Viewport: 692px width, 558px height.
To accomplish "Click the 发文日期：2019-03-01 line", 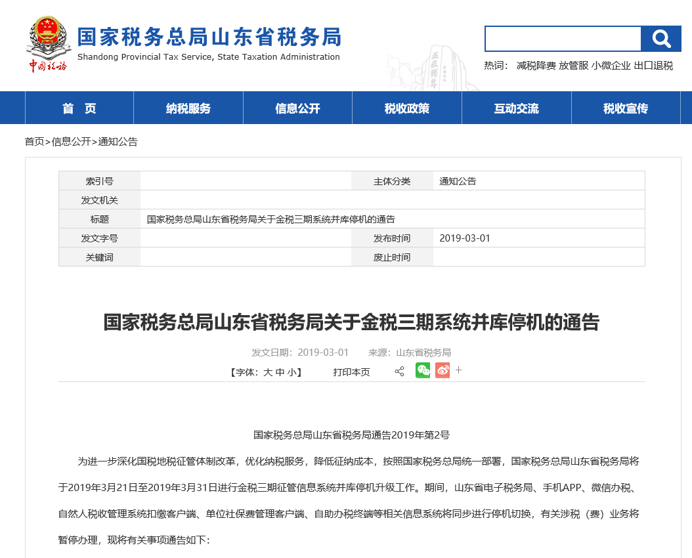I will (300, 353).
